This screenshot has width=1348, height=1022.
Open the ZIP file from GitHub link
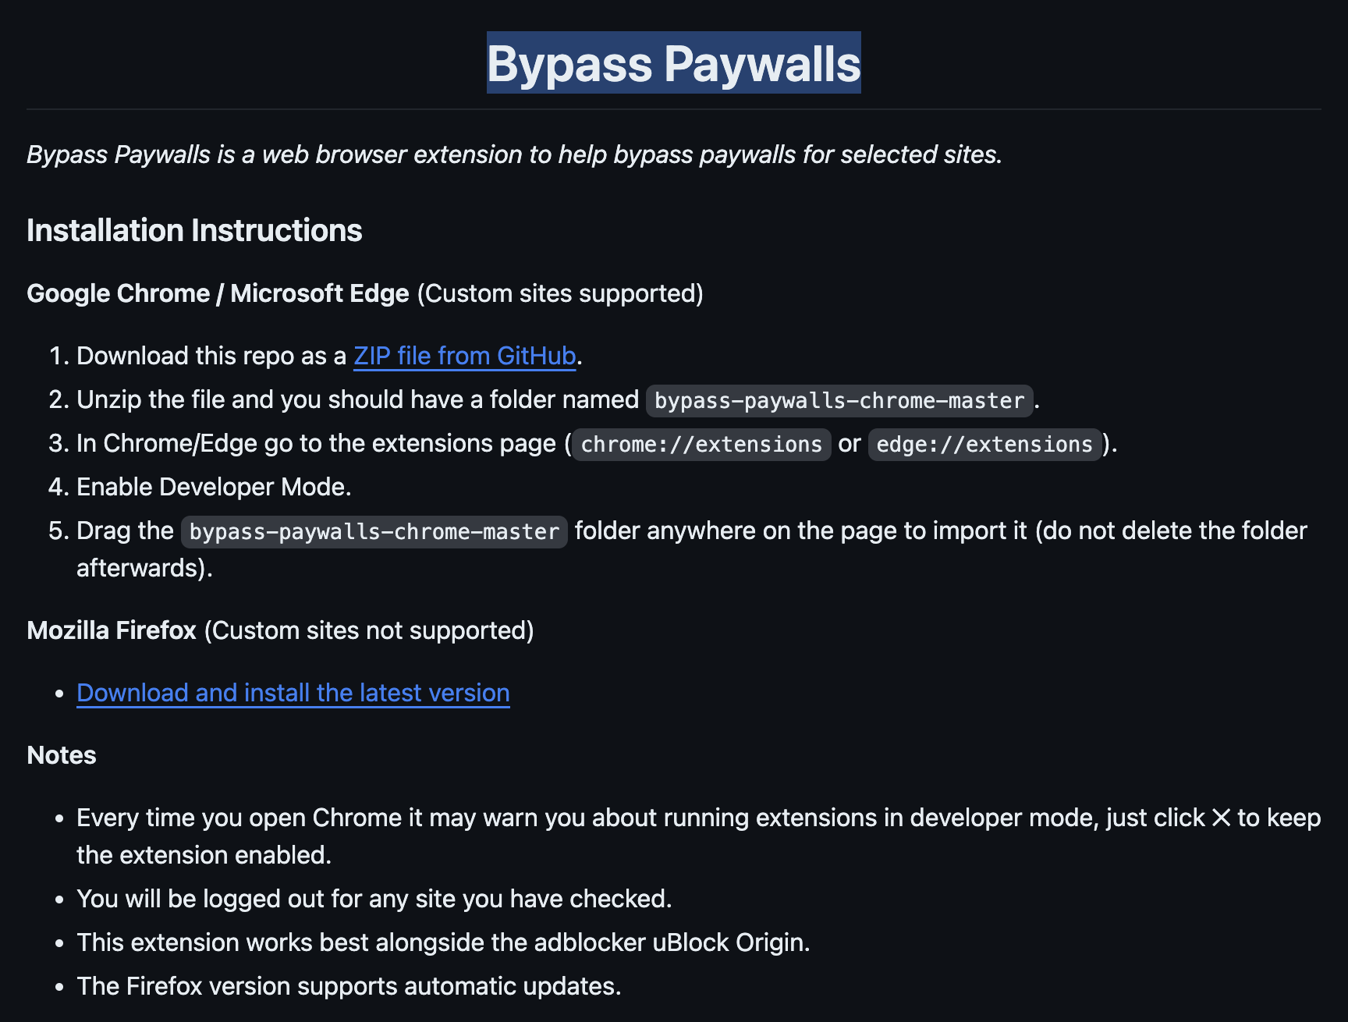pos(464,356)
